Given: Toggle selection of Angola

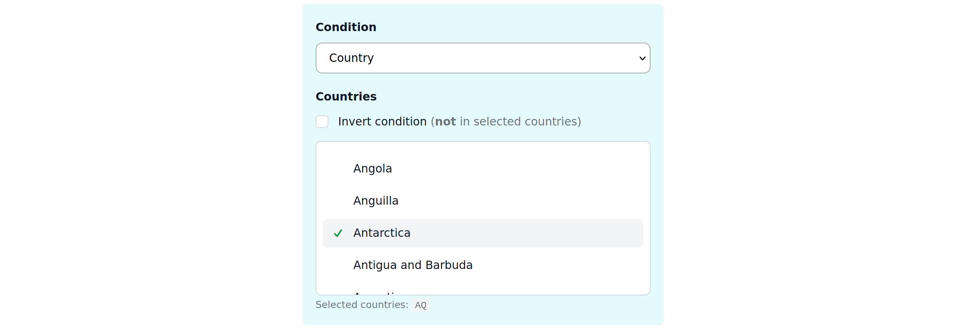Looking at the screenshot, I should point(373,168).
